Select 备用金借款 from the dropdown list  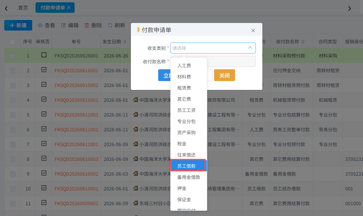click(189, 177)
